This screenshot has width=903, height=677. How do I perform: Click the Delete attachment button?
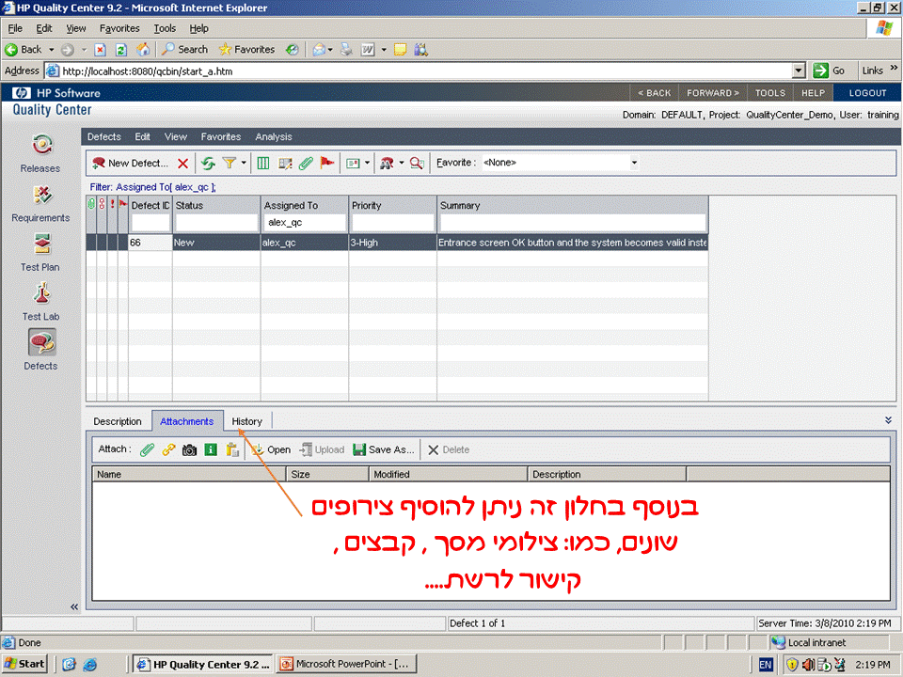coord(449,449)
